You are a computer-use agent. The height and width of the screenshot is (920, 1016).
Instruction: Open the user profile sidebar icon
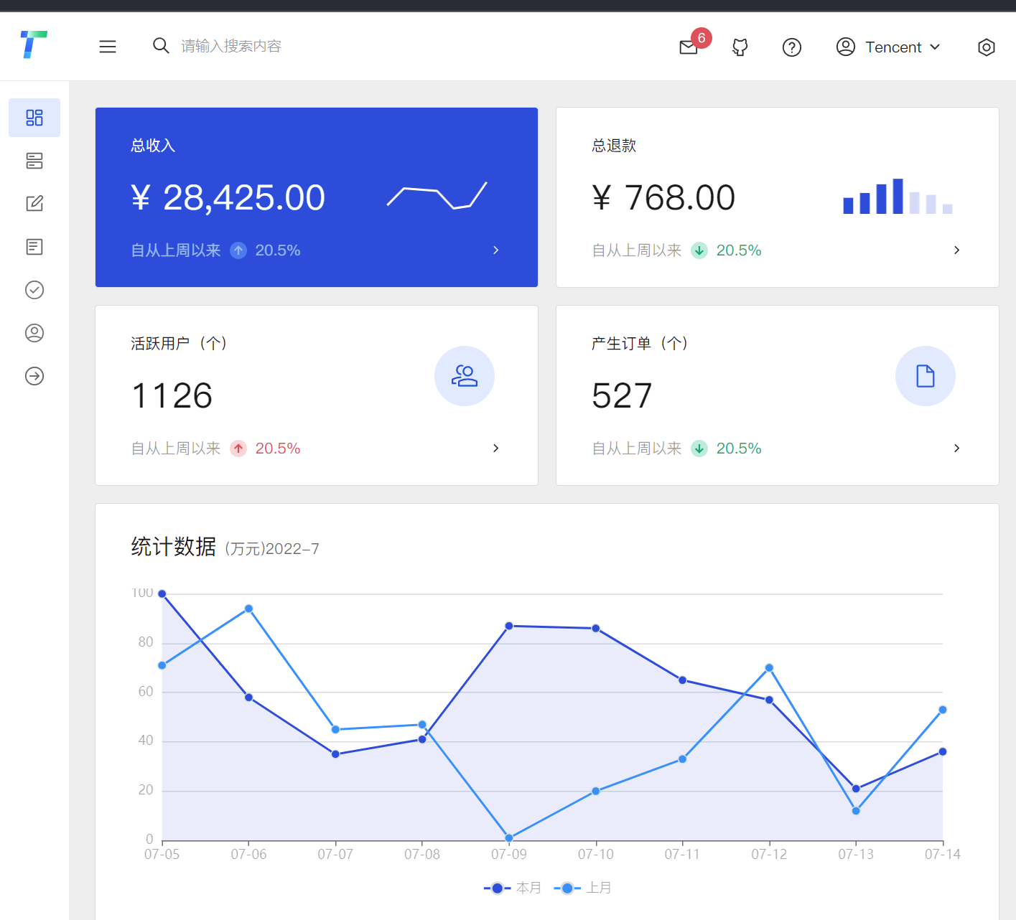click(34, 333)
